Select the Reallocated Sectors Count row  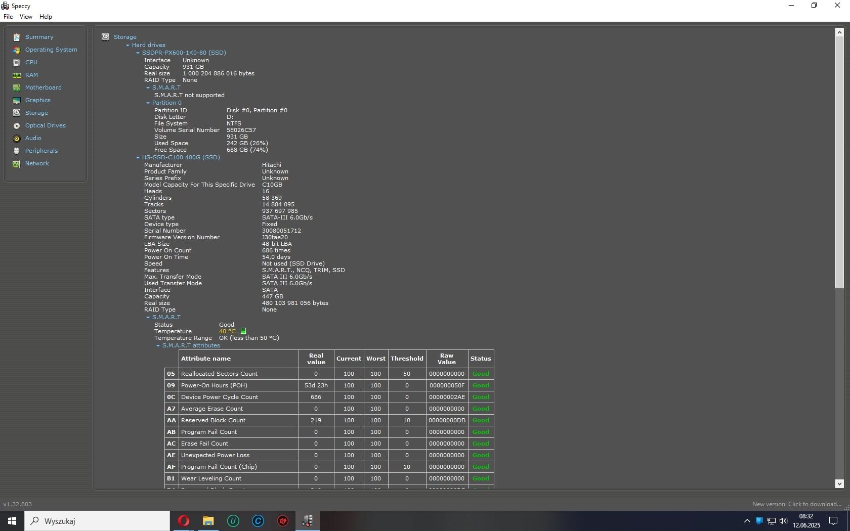(x=329, y=374)
